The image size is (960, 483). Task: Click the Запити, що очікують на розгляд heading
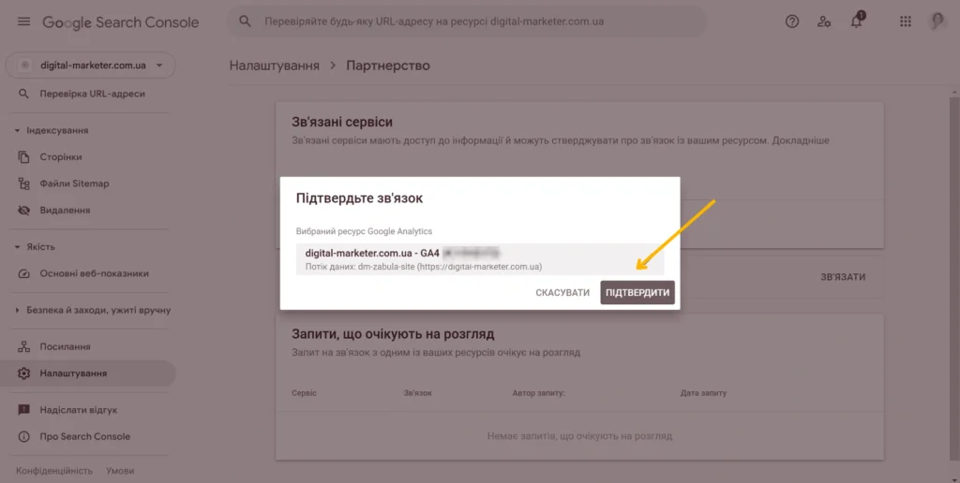pyautogui.click(x=393, y=334)
